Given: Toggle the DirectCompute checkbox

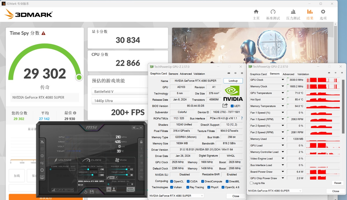Looking at the screenshot, I should tap(202, 182).
